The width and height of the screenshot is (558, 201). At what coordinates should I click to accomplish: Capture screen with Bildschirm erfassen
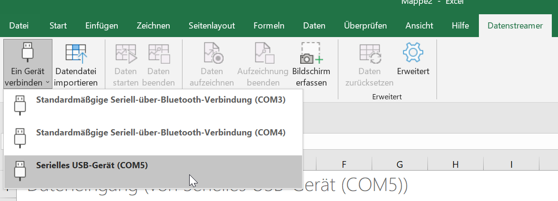pos(311,64)
